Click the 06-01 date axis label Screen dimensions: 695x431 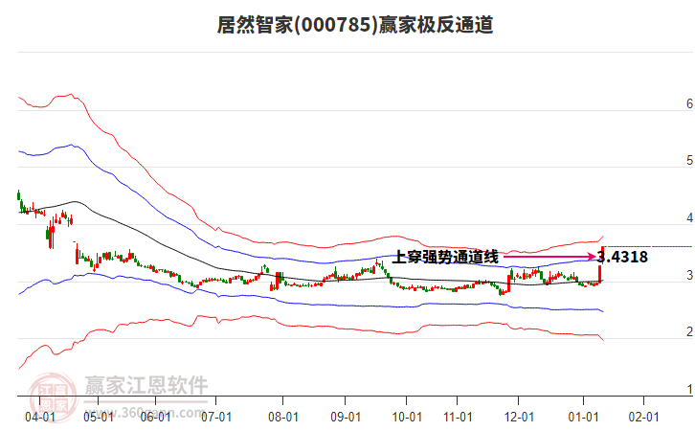(x=156, y=418)
